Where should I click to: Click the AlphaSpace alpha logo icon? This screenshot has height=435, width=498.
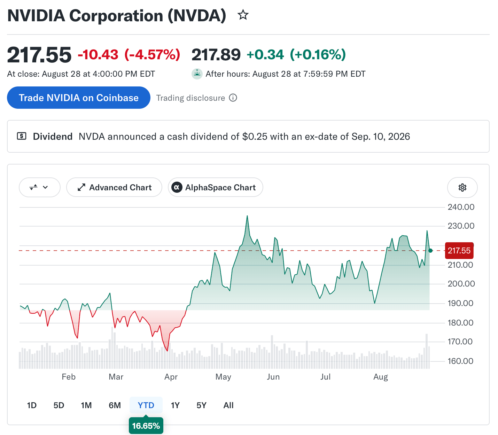177,188
